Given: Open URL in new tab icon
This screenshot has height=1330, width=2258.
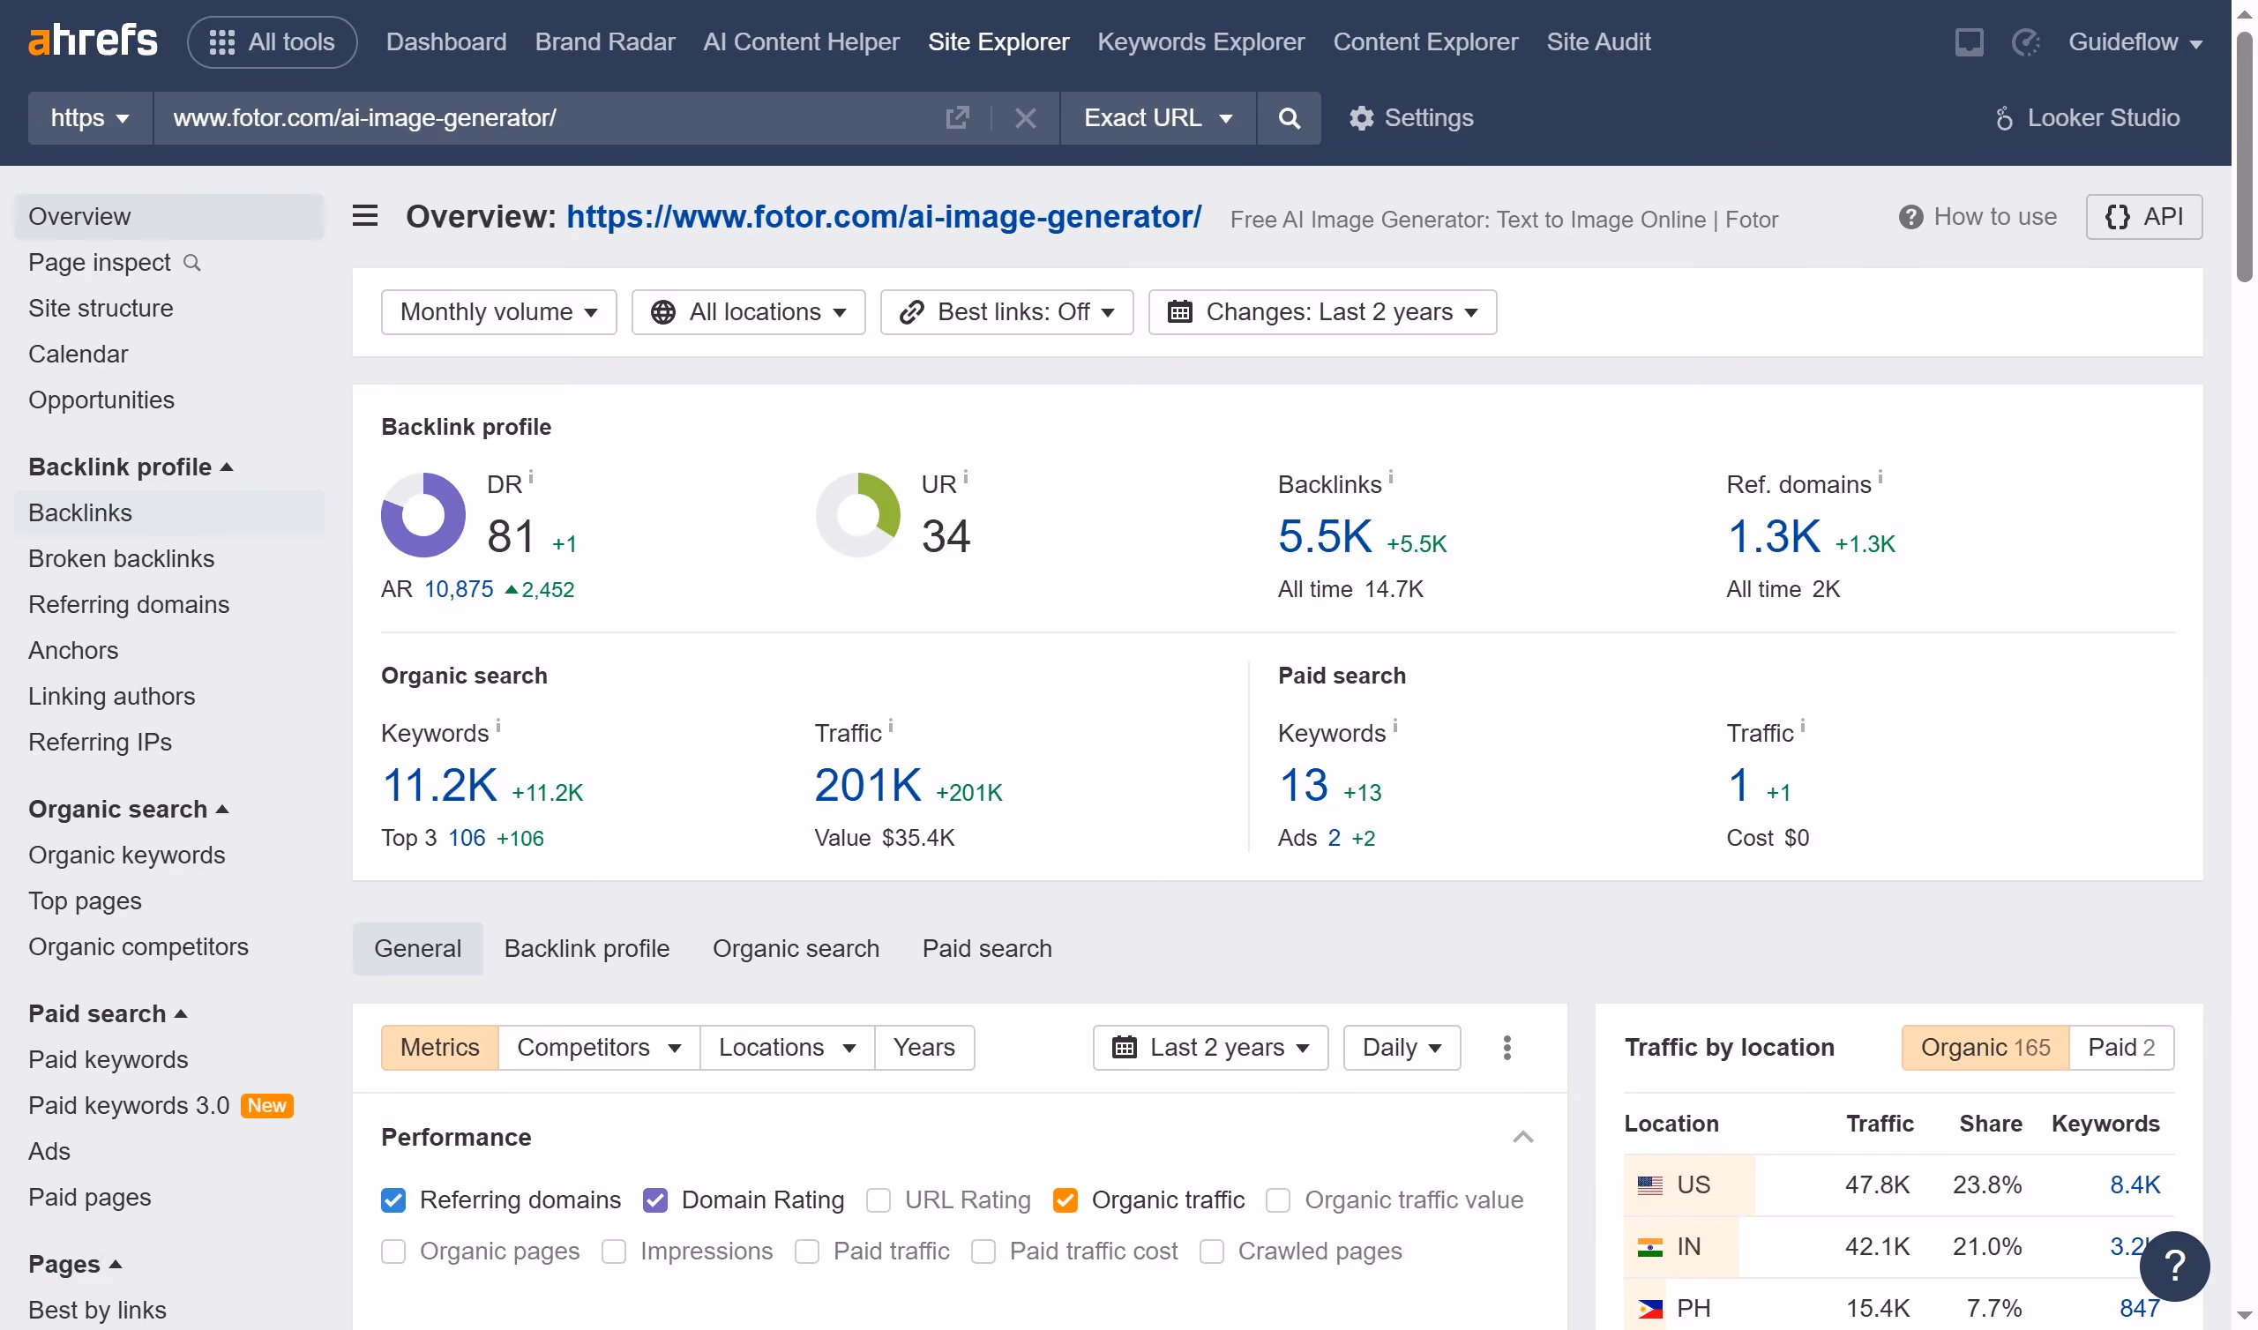Looking at the screenshot, I should click(957, 117).
